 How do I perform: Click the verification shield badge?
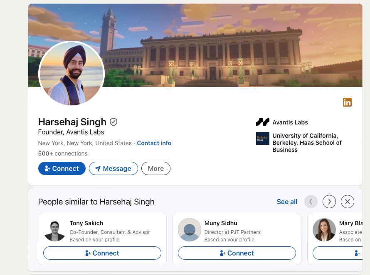point(113,122)
